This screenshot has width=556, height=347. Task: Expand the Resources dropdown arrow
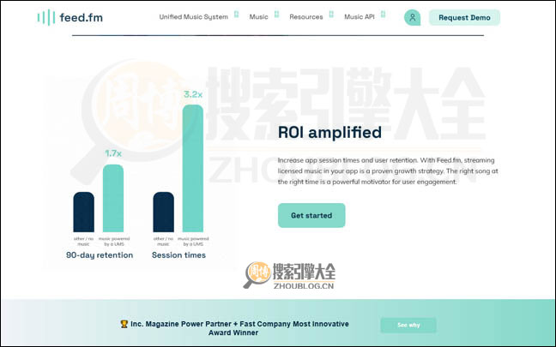pyautogui.click(x=331, y=15)
